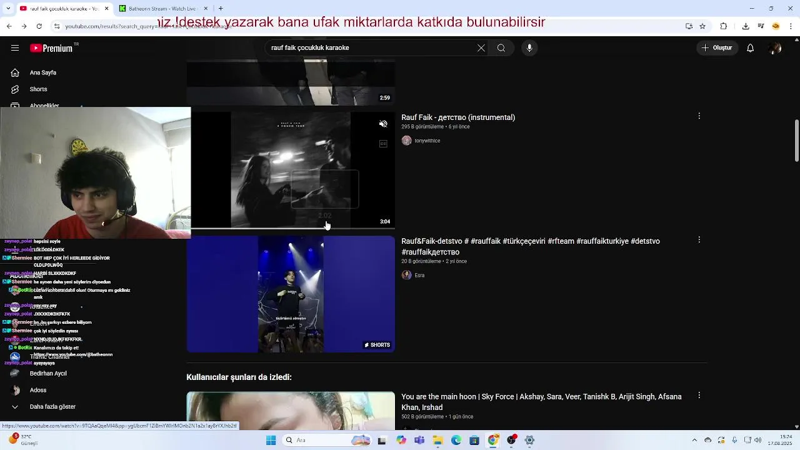Start voice search with the microphone icon

(529, 48)
